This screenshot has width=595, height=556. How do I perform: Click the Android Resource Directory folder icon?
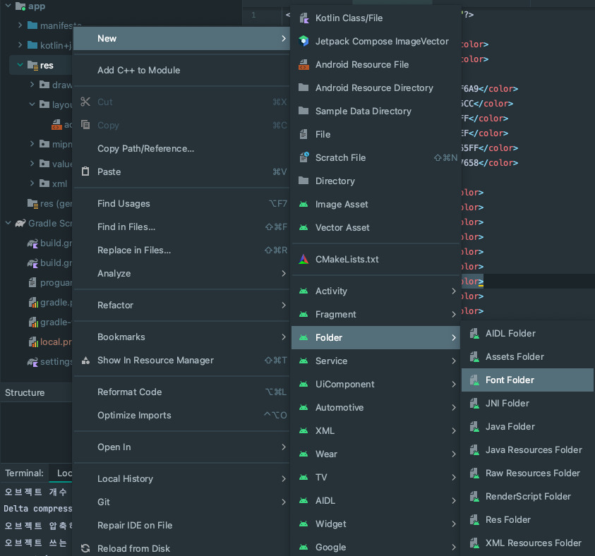(x=303, y=87)
